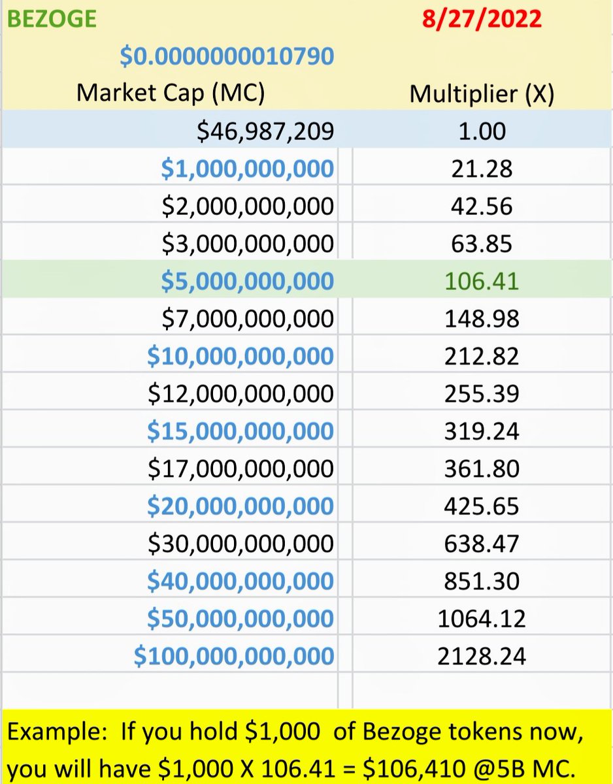This screenshot has height=784, width=613.
Task: Click the 638.47 multiplier value
Action: point(481,544)
